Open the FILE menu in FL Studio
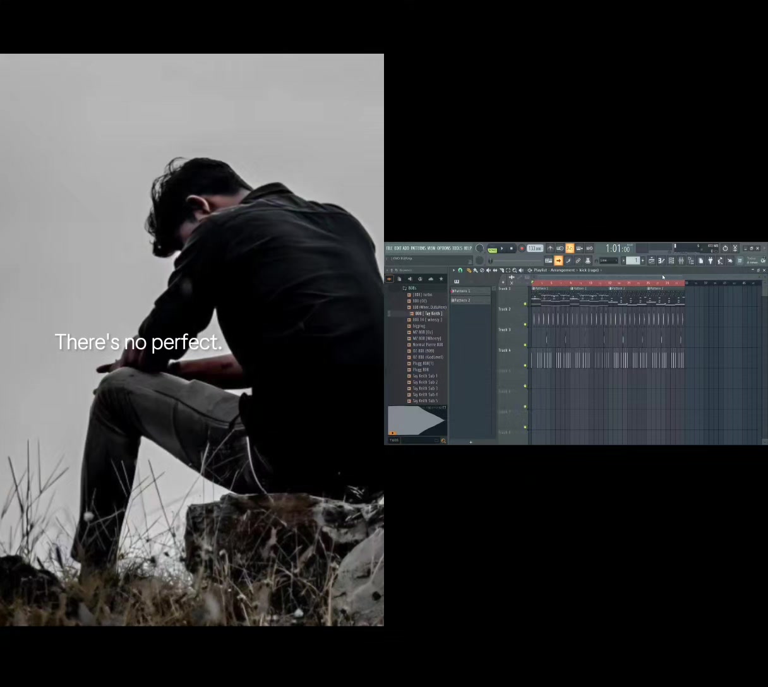 (389, 248)
